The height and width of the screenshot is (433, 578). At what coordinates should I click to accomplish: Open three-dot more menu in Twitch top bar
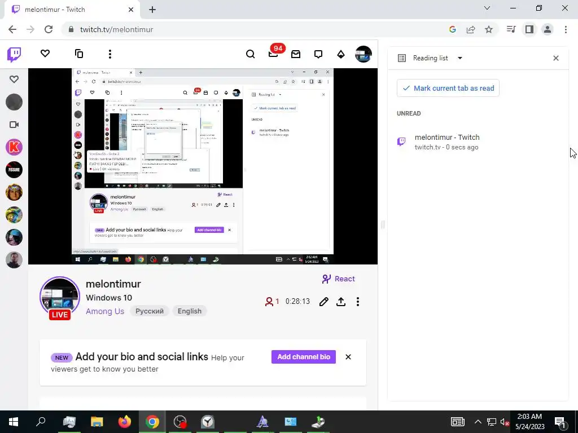click(x=110, y=54)
